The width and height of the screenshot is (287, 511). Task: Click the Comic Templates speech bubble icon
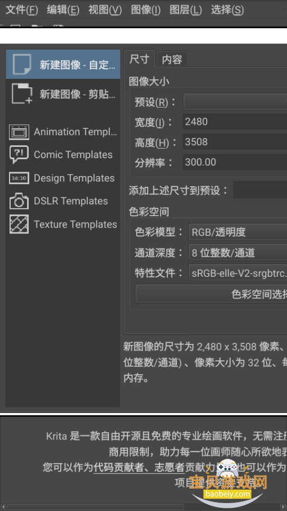pyautogui.click(x=19, y=154)
